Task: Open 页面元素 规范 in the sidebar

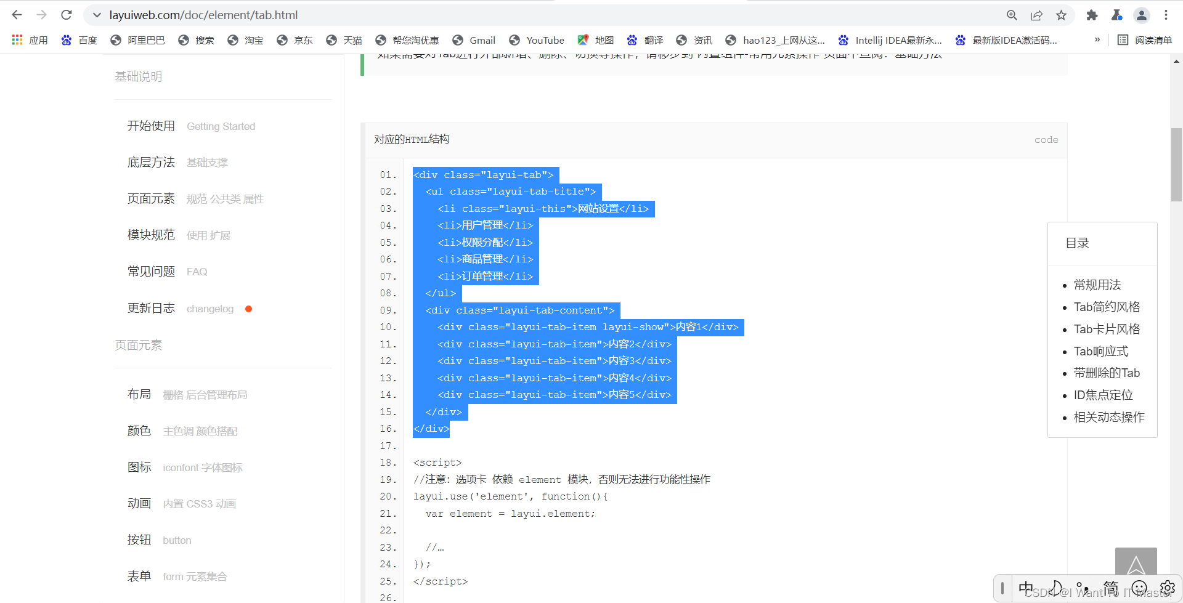Action: click(x=195, y=199)
